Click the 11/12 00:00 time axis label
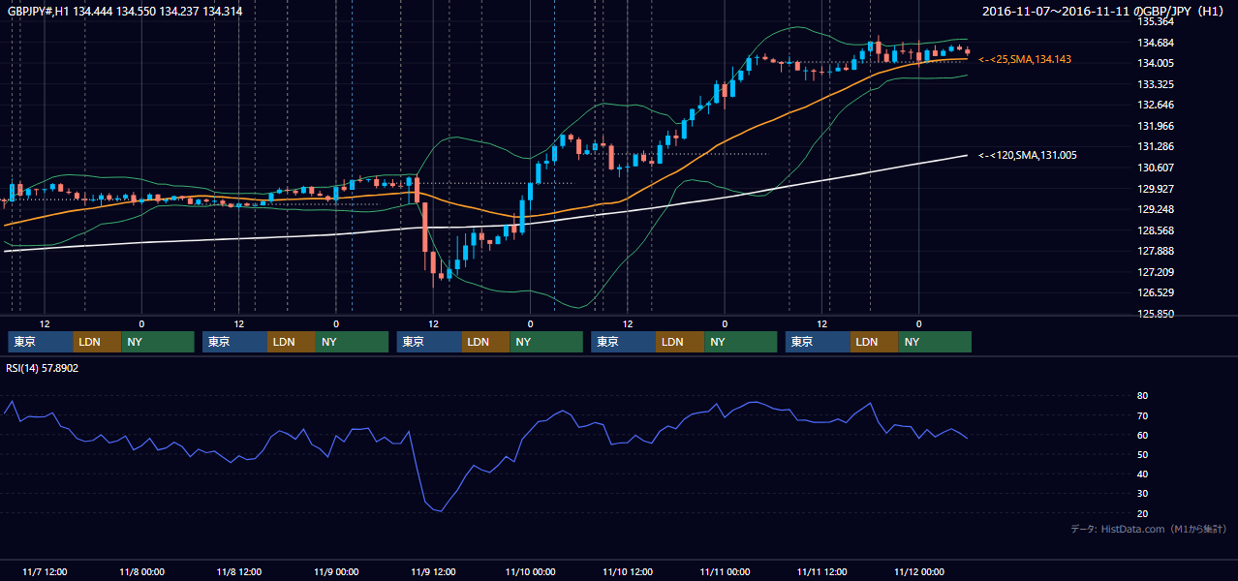 pyautogui.click(x=919, y=571)
